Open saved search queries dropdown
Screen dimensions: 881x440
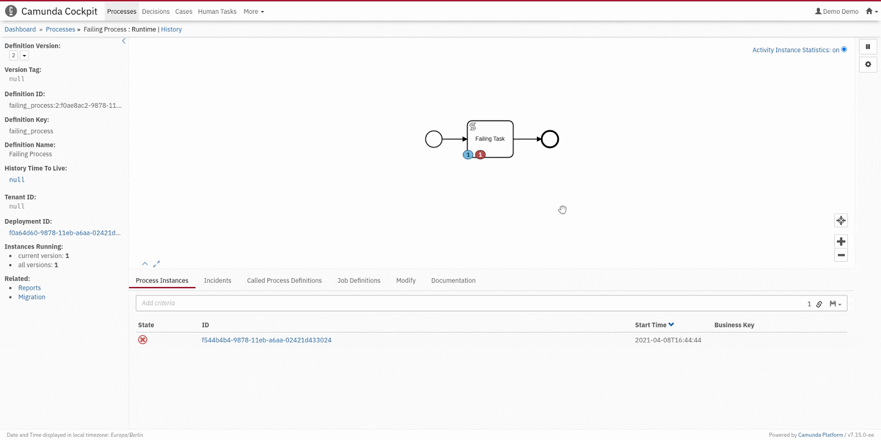[835, 304]
